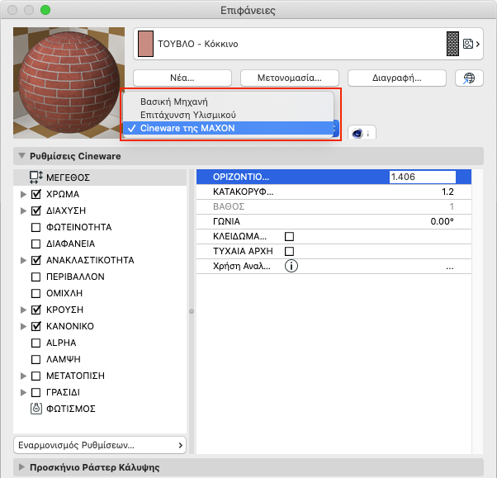Screen dimensions: 497x478
Task: Click the ΒΑΘΟΣ label
Action: tap(229, 206)
